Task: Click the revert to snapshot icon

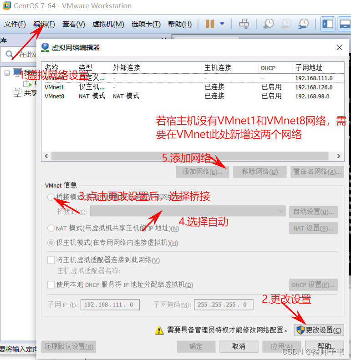Action: click(286, 24)
